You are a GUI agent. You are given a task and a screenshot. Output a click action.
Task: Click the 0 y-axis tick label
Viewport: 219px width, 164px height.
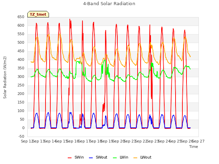click(23, 128)
